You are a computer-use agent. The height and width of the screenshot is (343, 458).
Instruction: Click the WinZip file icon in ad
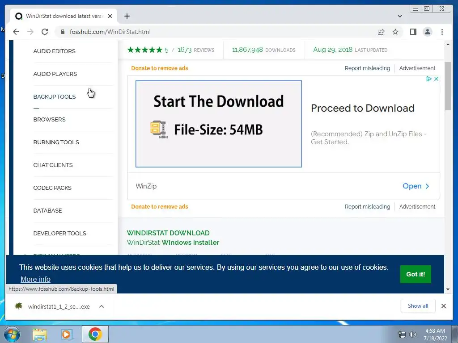159,129
